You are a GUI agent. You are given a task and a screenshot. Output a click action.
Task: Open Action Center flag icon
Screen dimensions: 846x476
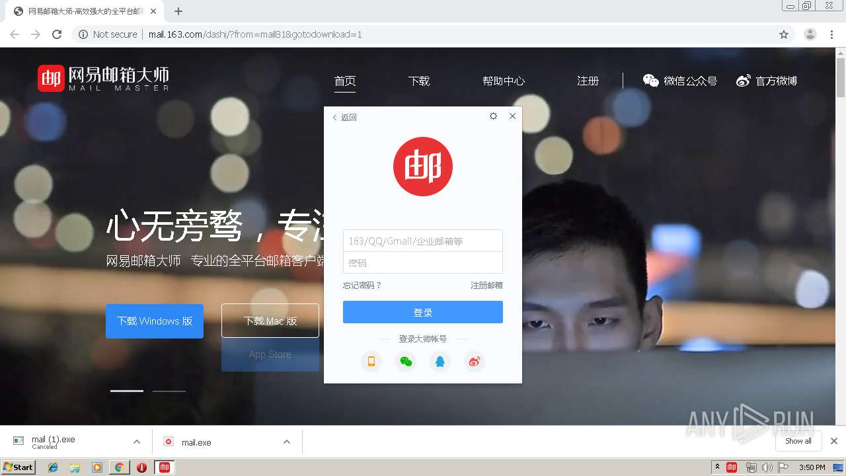(x=783, y=467)
